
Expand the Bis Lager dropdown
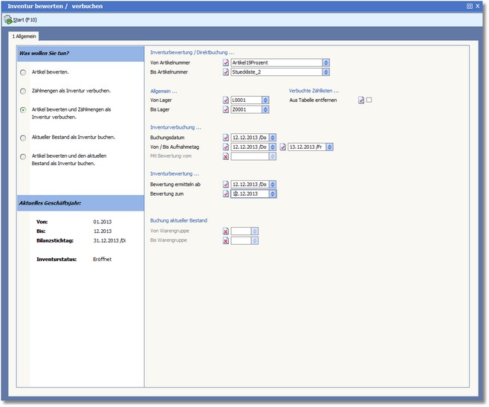[x=265, y=109]
